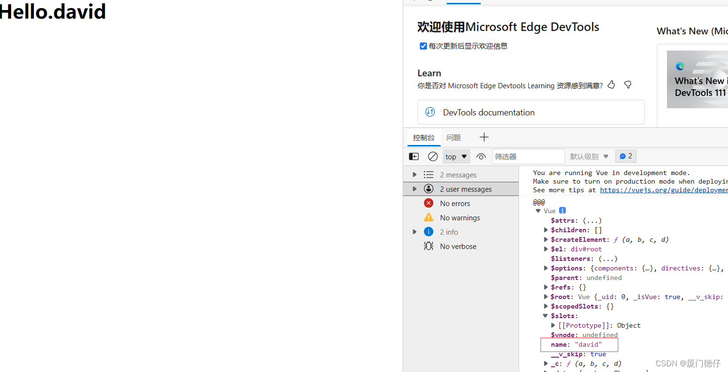This screenshot has height=372, width=728.
Task: Open the vuejs.org deployment guide link
Action: pyautogui.click(x=664, y=190)
